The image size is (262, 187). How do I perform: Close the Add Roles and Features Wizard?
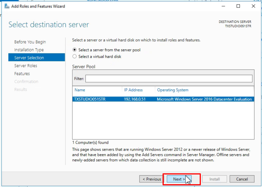tap(253, 6)
